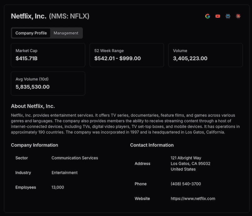
Task: Click the Market Cap card
Action: [x=48, y=55]
